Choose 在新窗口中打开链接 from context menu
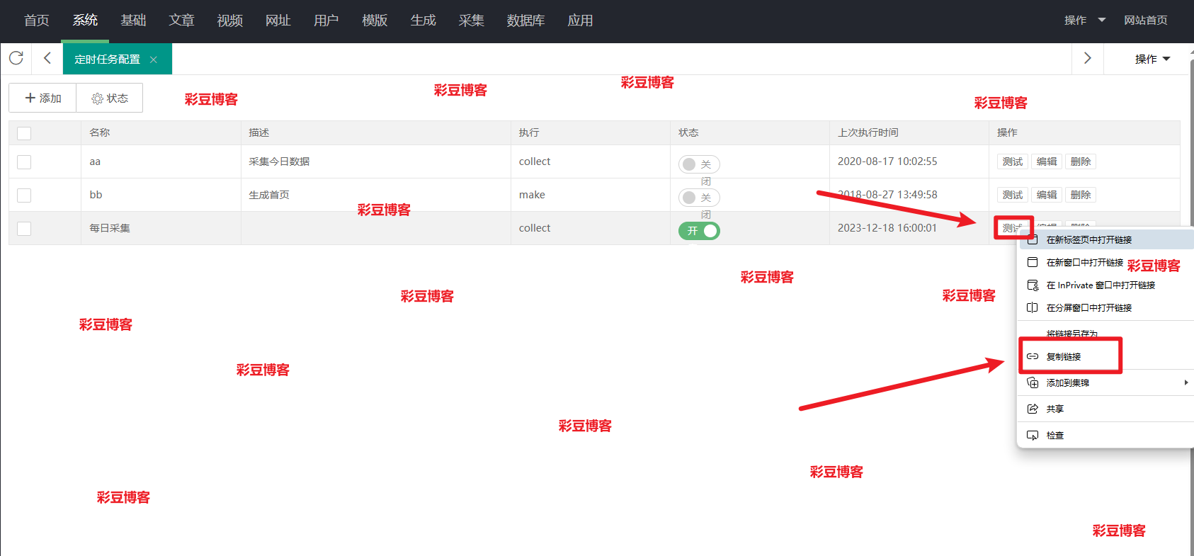This screenshot has height=556, width=1194. [1107, 262]
